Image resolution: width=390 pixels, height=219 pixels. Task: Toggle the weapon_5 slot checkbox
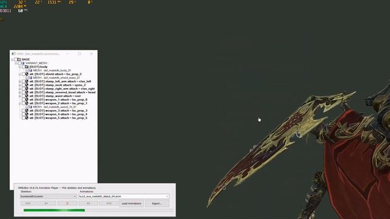click(23, 117)
